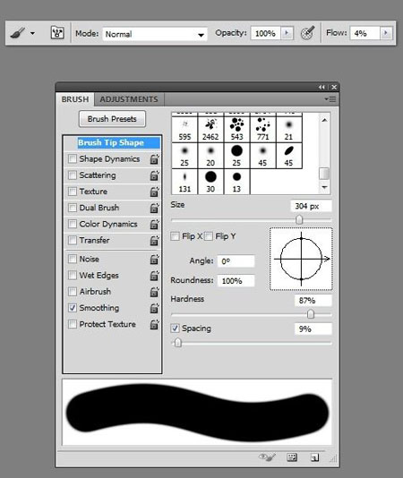Switch to the BRUSH tab

click(75, 99)
